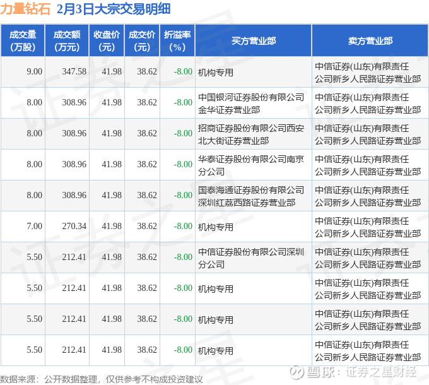
Task: Select the 折溢率(%) column header
Action: (x=177, y=41)
